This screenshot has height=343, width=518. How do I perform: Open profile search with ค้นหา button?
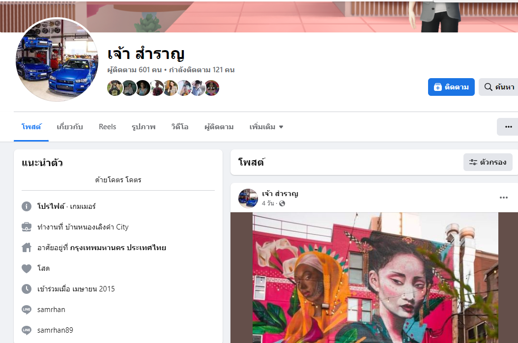498,87
